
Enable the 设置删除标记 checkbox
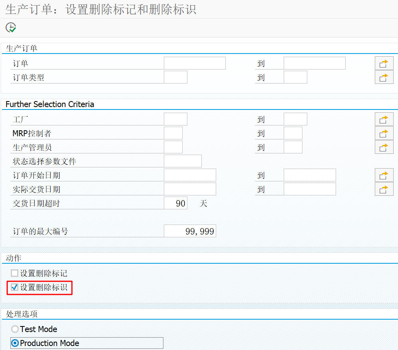(14, 273)
